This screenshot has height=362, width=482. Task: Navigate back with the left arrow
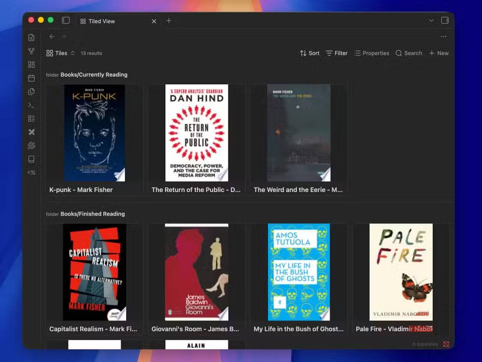point(52,37)
